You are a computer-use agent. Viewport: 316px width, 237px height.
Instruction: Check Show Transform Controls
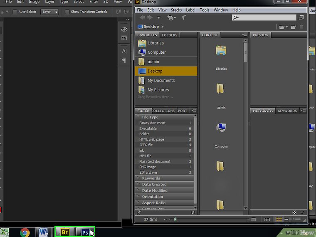67,12
